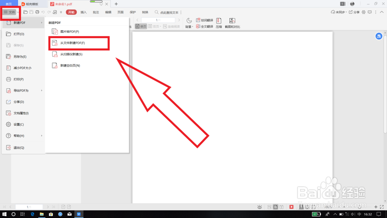The width and height of the screenshot is (387, 218).
Task: Open the Mail app from taskbar
Action: 70,214
